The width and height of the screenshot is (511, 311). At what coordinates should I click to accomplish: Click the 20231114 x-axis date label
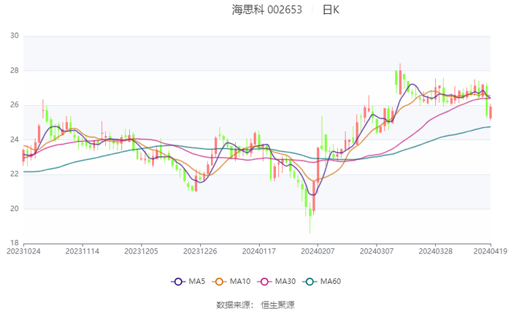pyautogui.click(x=82, y=251)
